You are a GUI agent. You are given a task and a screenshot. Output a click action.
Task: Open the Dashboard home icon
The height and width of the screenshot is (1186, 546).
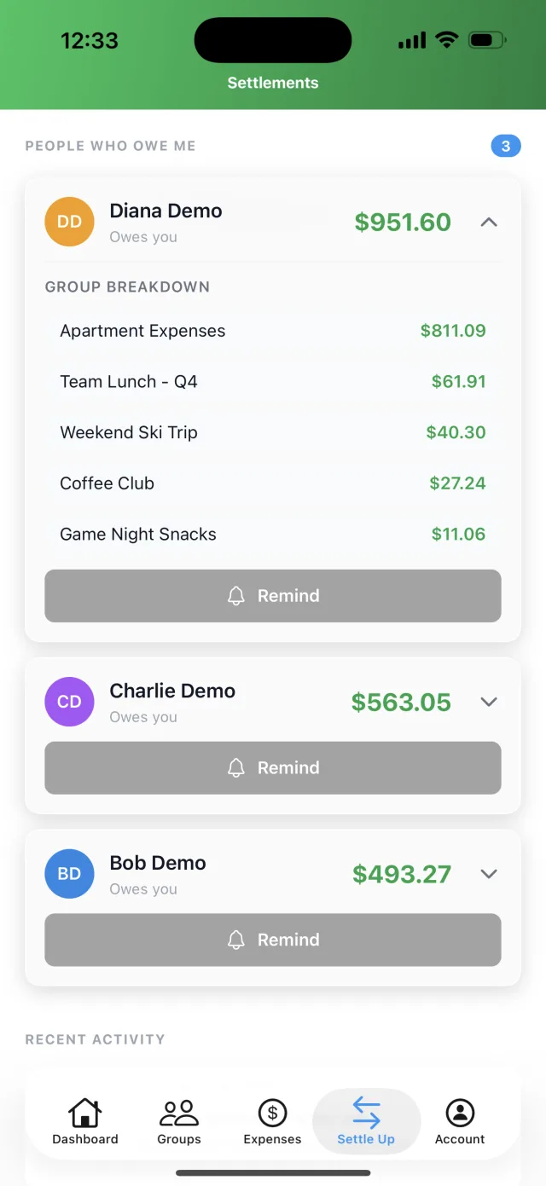84,1113
